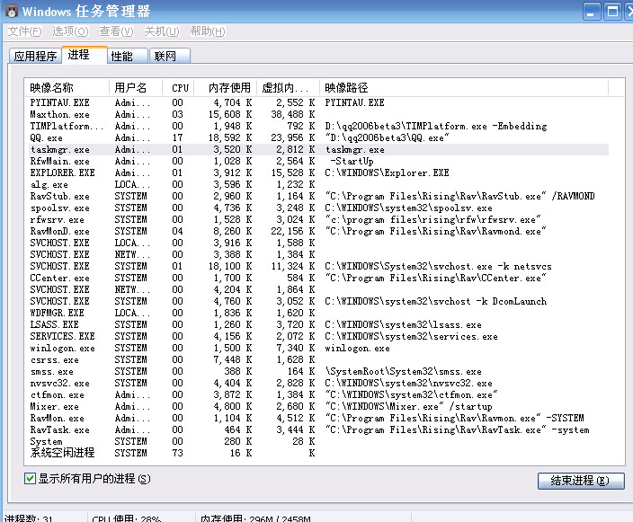The height and width of the screenshot is (522, 633).
Task: Select the nvsvc32.exe process name
Action: click(59, 384)
